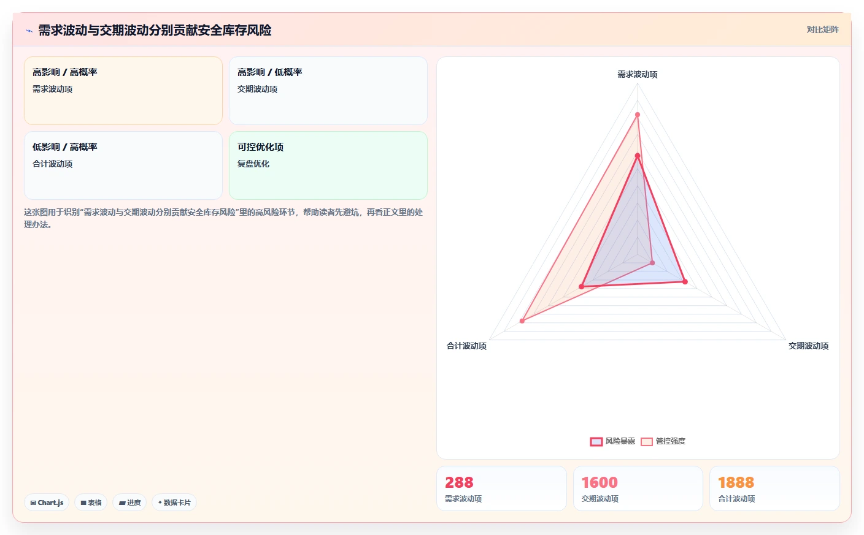Click the top 管控强度 data point on radar
864x535 pixels.
638,115
